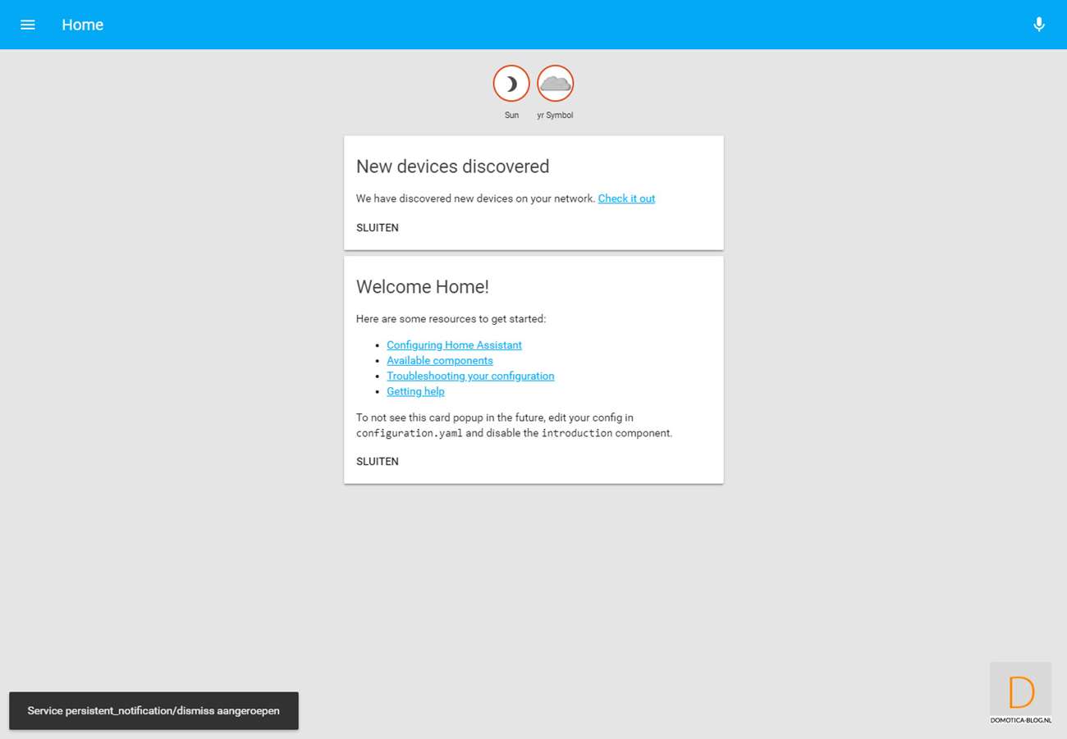Click the Domotica-blog.nl logo watermark
Viewport: 1067px width, 739px height.
pos(1020,694)
